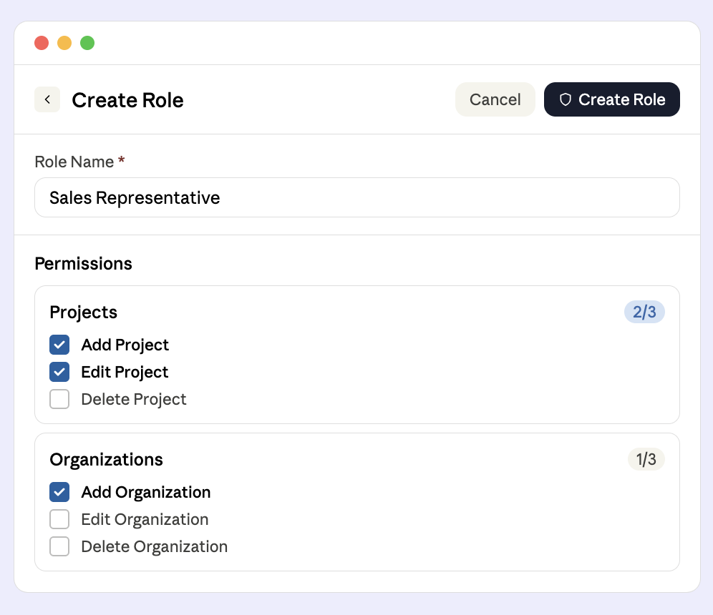Click the Permissions heading
Viewport: 713px width, 615px height.
(83, 263)
